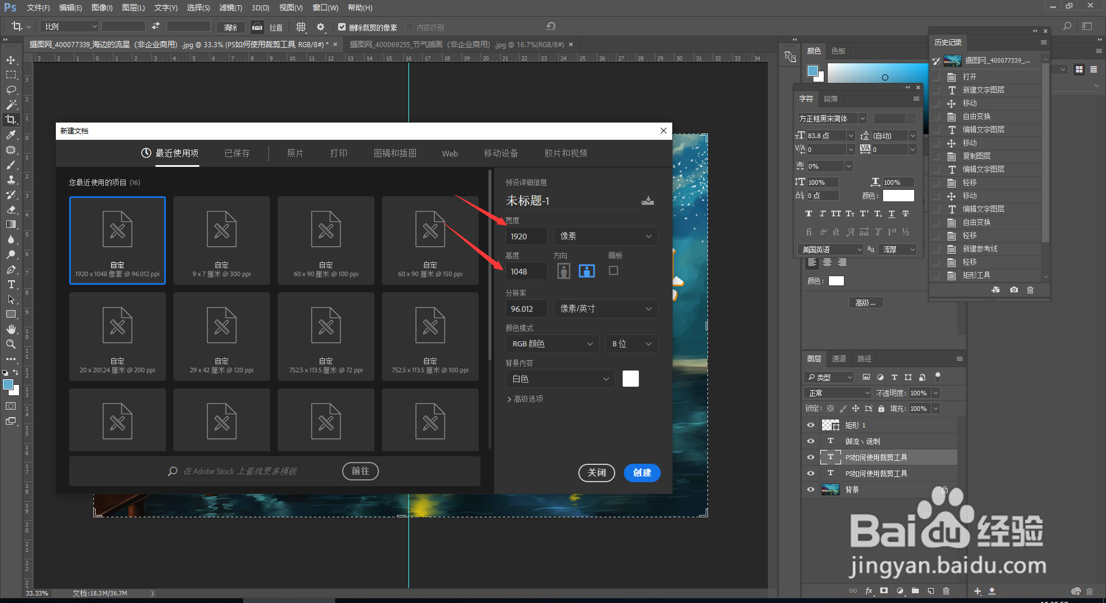
Task: Open the 滤镜(T) menu
Action: 230,7
